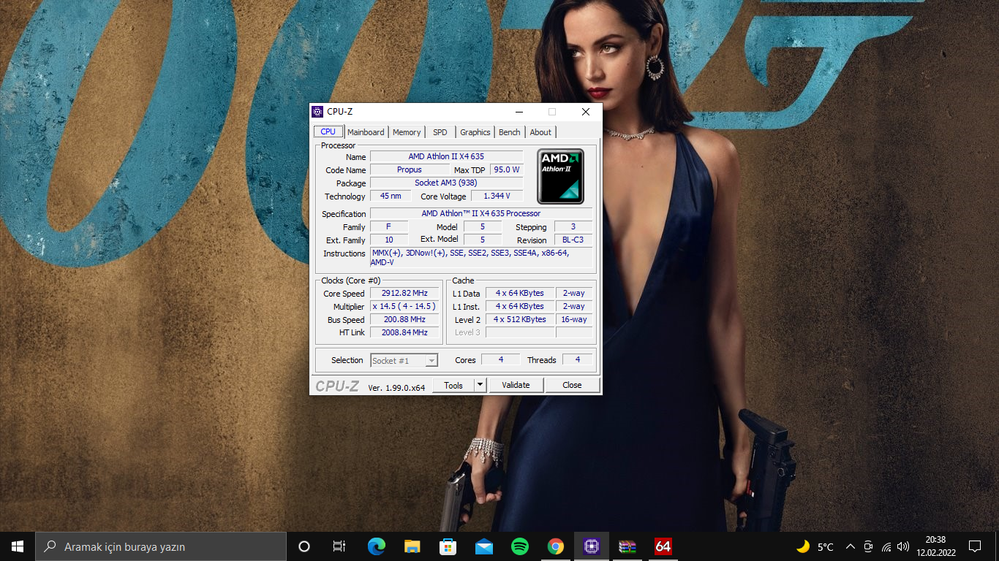Click the Instructions list starting with MMX(+)
Image resolution: width=999 pixels, height=561 pixels.
click(x=481, y=257)
